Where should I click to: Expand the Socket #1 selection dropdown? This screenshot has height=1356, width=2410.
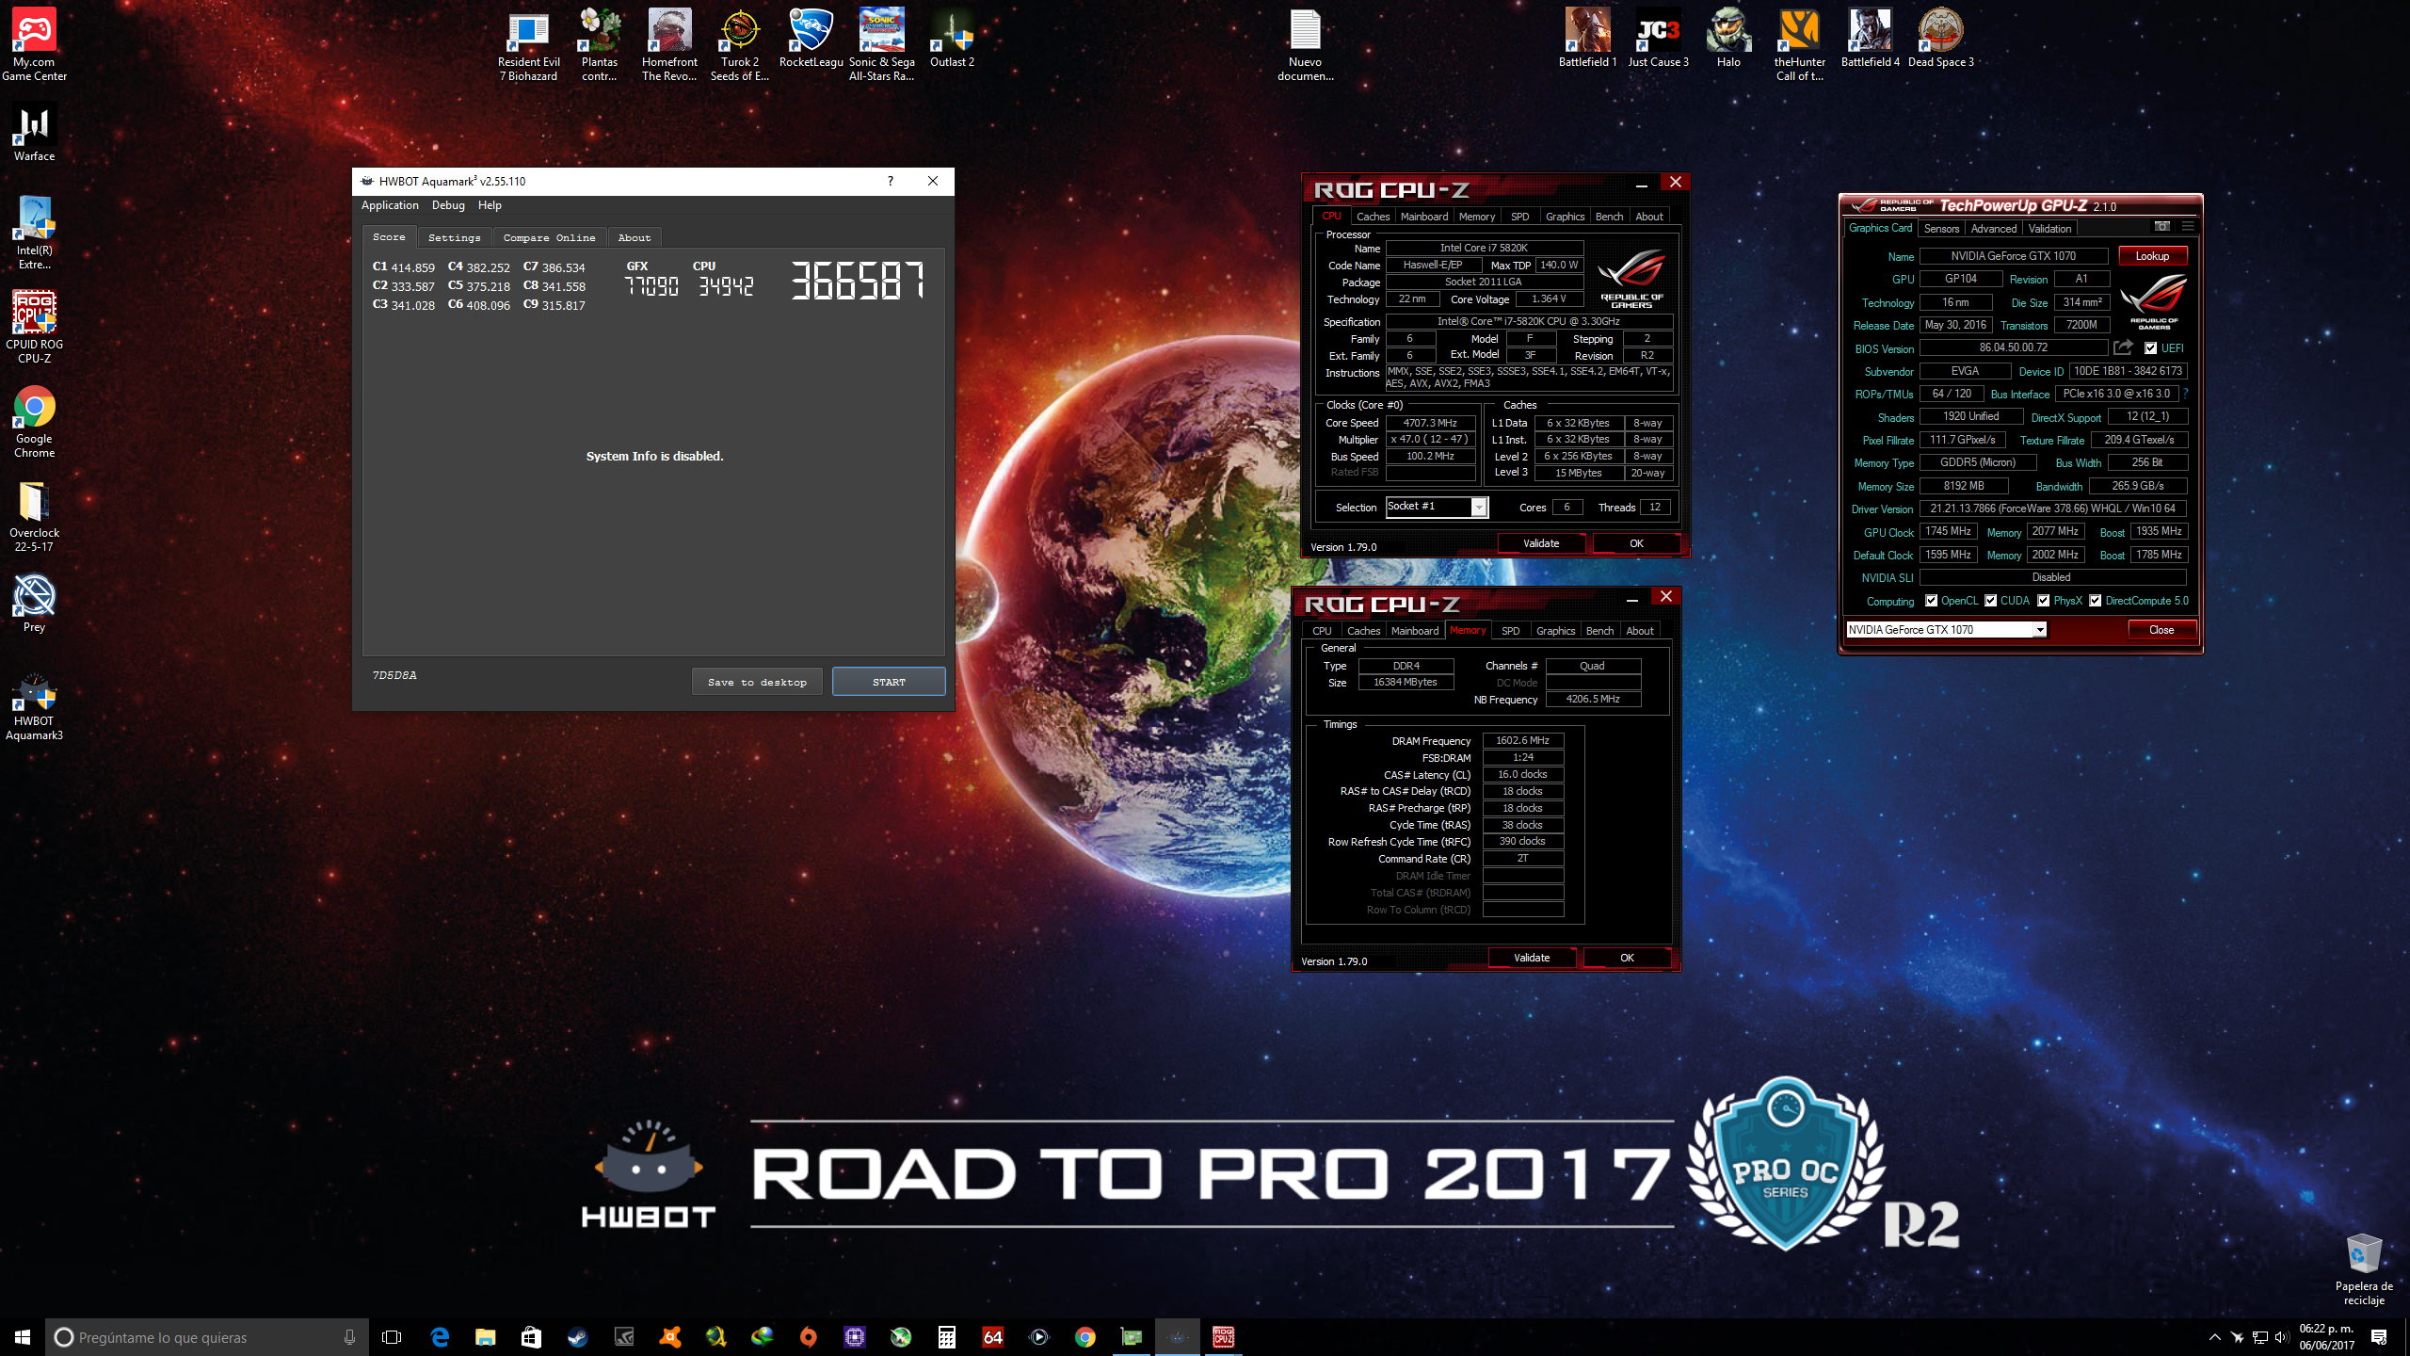(1479, 508)
